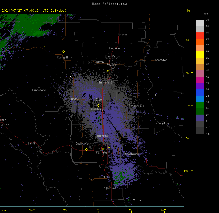Click the yellow diamond marker below Cochrane
The image size is (219, 213).
tap(86, 149)
